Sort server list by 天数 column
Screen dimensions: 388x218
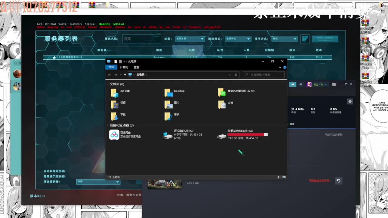point(246,50)
